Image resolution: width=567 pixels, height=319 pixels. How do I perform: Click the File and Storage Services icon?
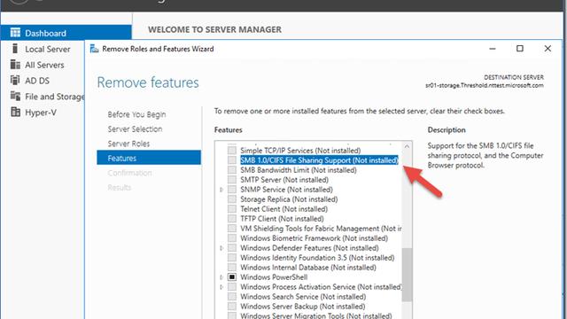[x=15, y=96]
